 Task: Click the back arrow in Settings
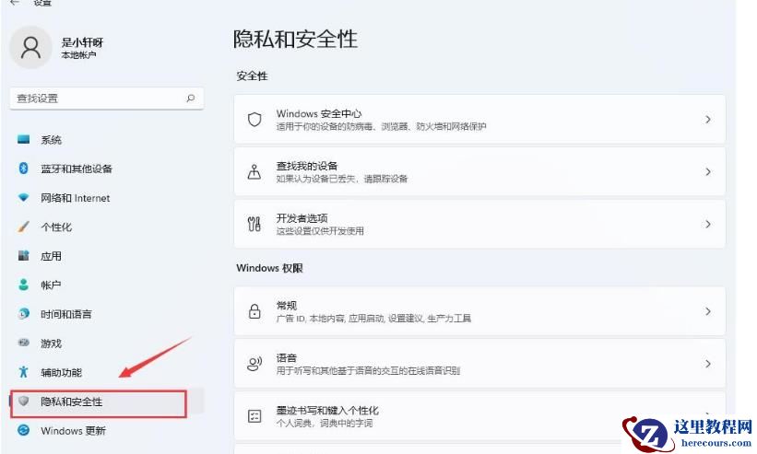[15, 3]
